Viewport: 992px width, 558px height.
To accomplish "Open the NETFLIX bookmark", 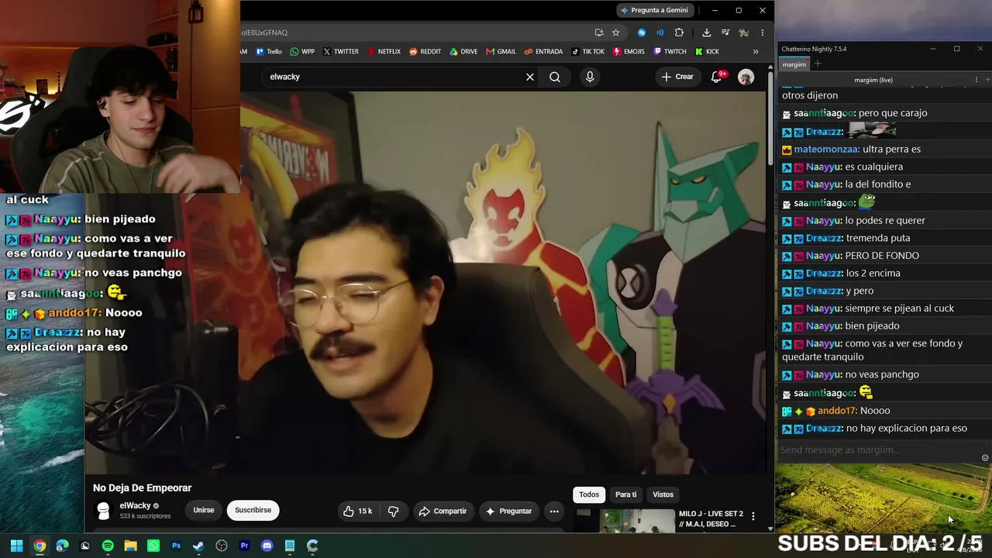I will click(384, 51).
